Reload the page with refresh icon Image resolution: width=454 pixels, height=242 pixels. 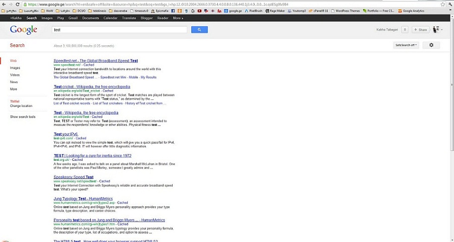tap(18, 5)
